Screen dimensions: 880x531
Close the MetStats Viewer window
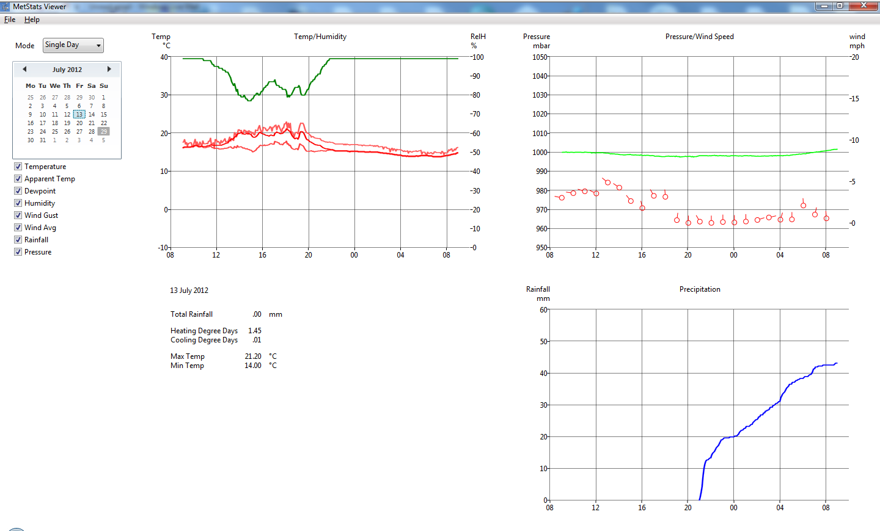[x=864, y=6]
